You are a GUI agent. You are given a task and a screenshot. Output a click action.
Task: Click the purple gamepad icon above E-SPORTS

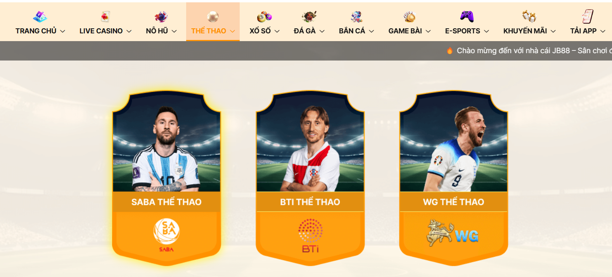point(467,17)
